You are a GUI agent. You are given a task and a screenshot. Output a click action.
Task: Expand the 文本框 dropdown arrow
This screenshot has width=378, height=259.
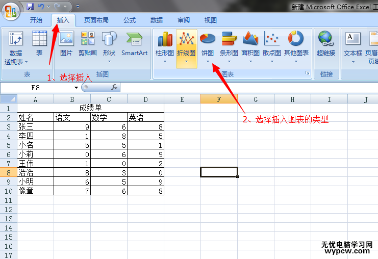tap(353, 62)
